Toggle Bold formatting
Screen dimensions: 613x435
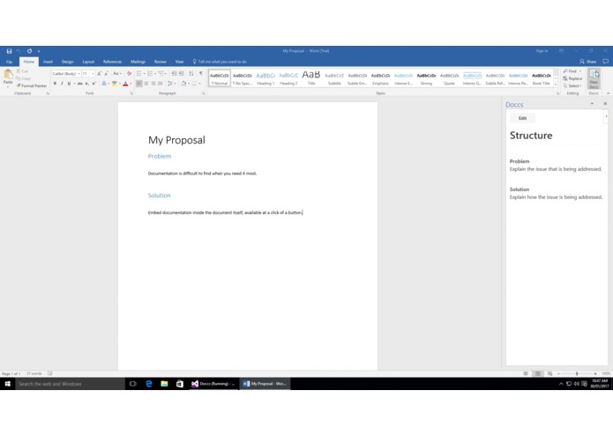coord(55,84)
